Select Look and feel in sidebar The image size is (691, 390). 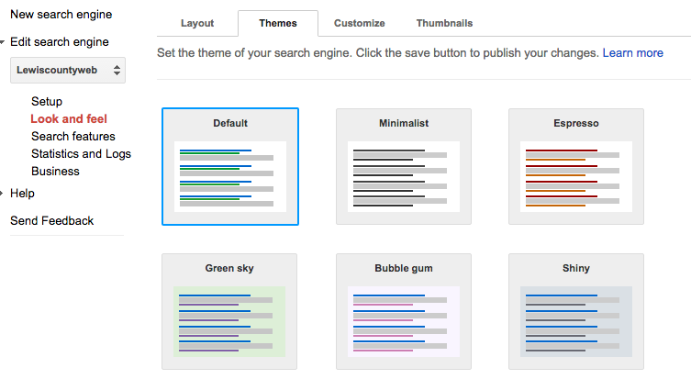(69, 119)
